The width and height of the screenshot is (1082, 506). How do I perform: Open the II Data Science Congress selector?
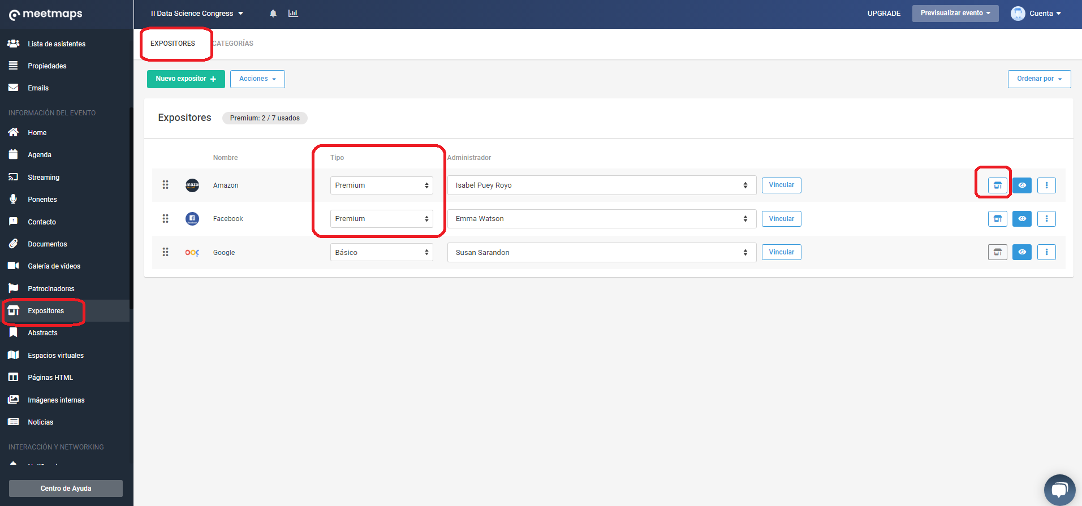[197, 14]
